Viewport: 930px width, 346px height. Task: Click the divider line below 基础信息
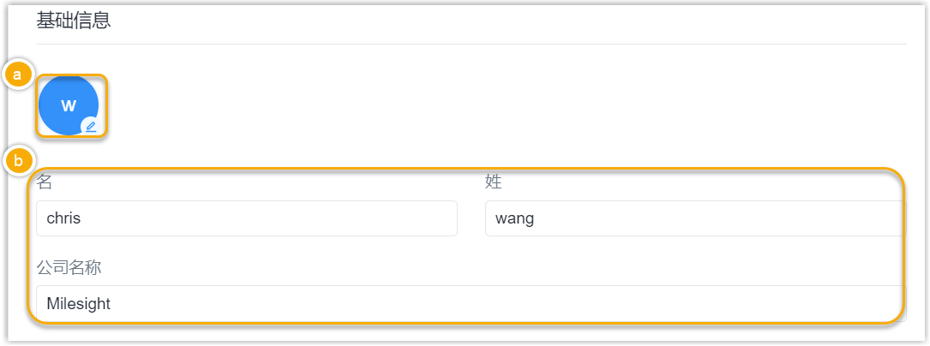(471, 44)
